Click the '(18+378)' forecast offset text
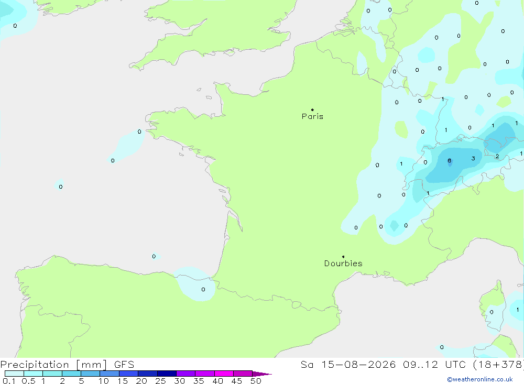The height and width of the screenshot is (384, 524). click(498, 364)
